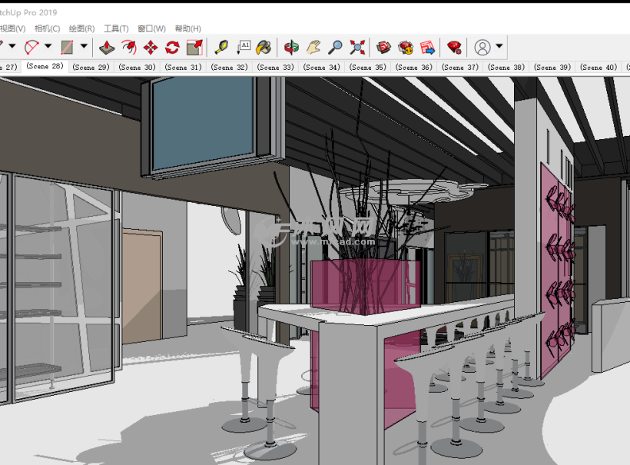
Task: Open the 工具(T) menu
Action: pos(116,28)
